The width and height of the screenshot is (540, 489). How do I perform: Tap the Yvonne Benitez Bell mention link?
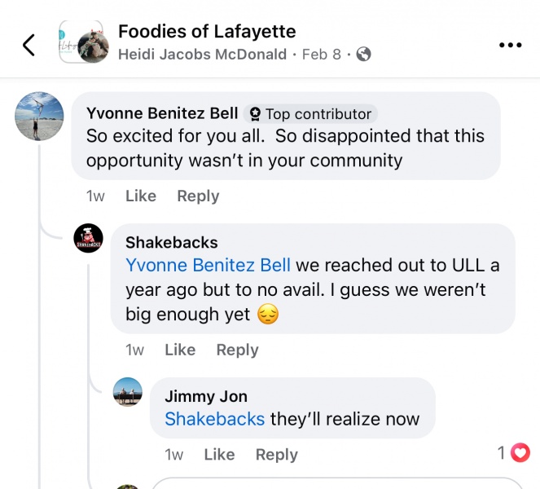click(208, 266)
